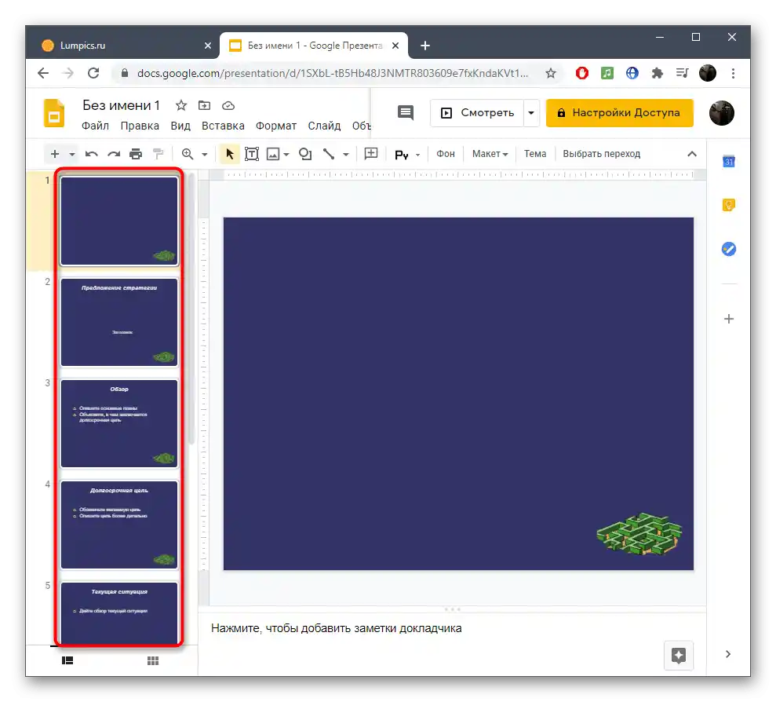
Task: Click the Explore button at bottom right
Action: [679, 656]
